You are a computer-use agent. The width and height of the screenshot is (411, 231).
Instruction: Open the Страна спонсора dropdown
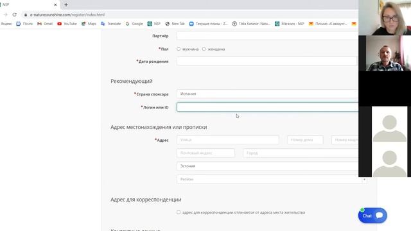pos(267,94)
